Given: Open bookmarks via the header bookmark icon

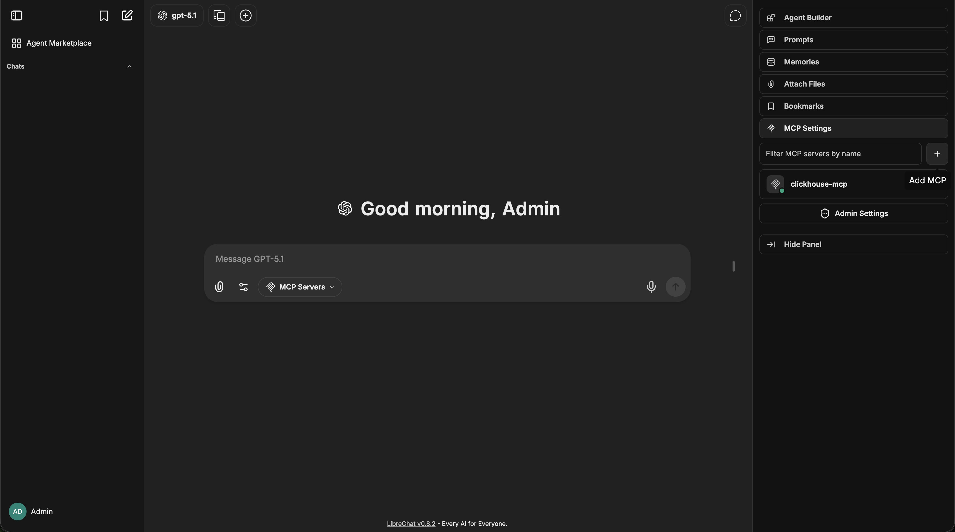Looking at the screenshot, I should pos(104,15).
